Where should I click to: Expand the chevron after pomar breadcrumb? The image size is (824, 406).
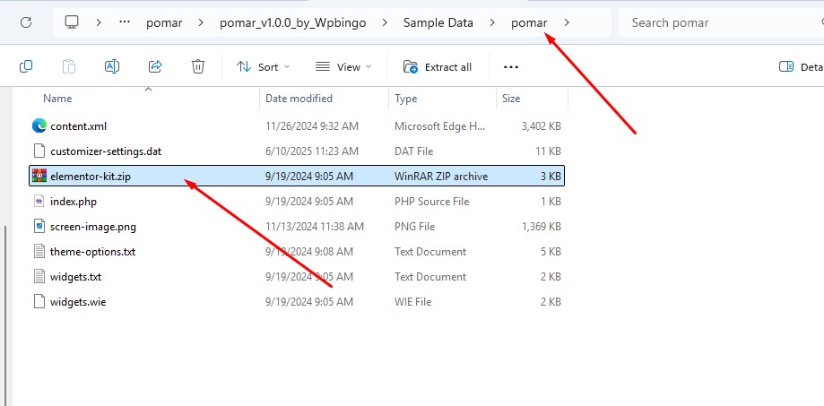coord(567,22)
